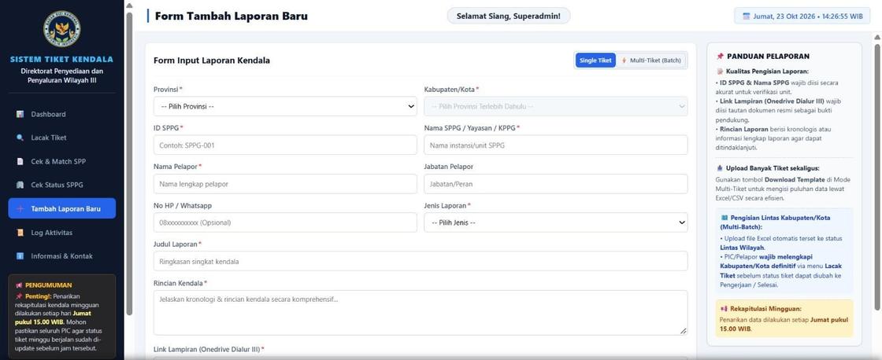Click the Judul Laporan input field
The height and width of the screenshot is (360, 882).
click(x=421, y=261)
